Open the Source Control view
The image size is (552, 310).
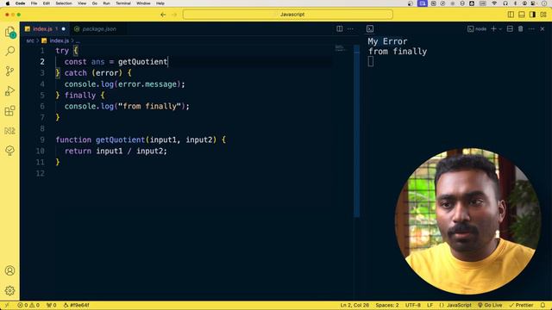(x=9, y=71)
